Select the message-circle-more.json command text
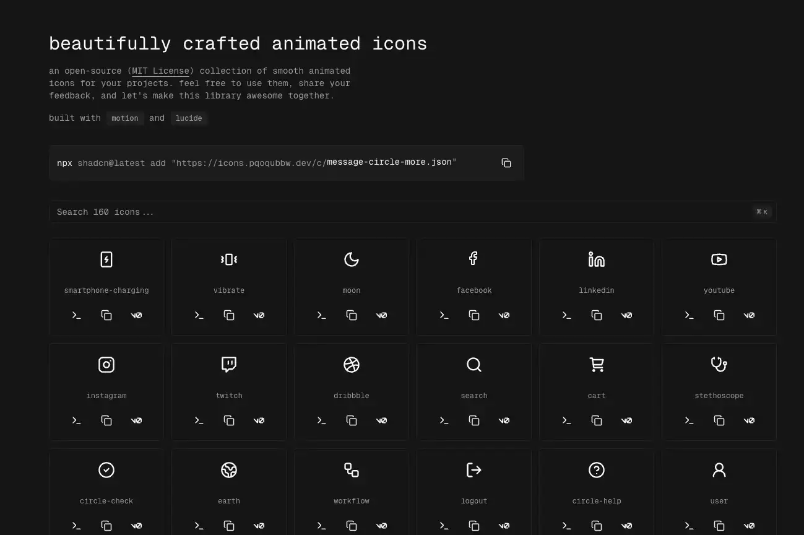 pyautogui.click(x=389, y=162)
